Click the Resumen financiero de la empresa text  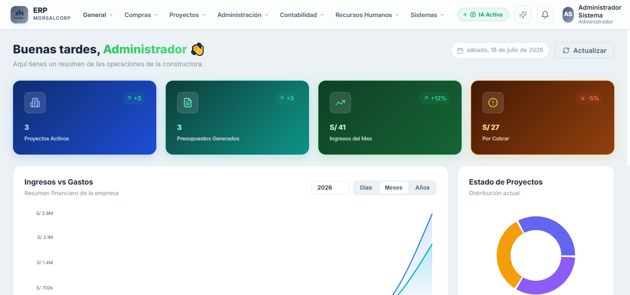(71, 193)
